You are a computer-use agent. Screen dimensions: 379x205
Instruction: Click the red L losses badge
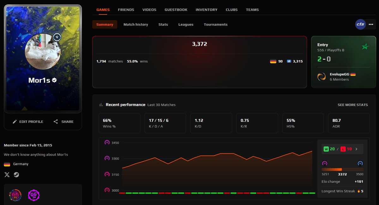343,149
